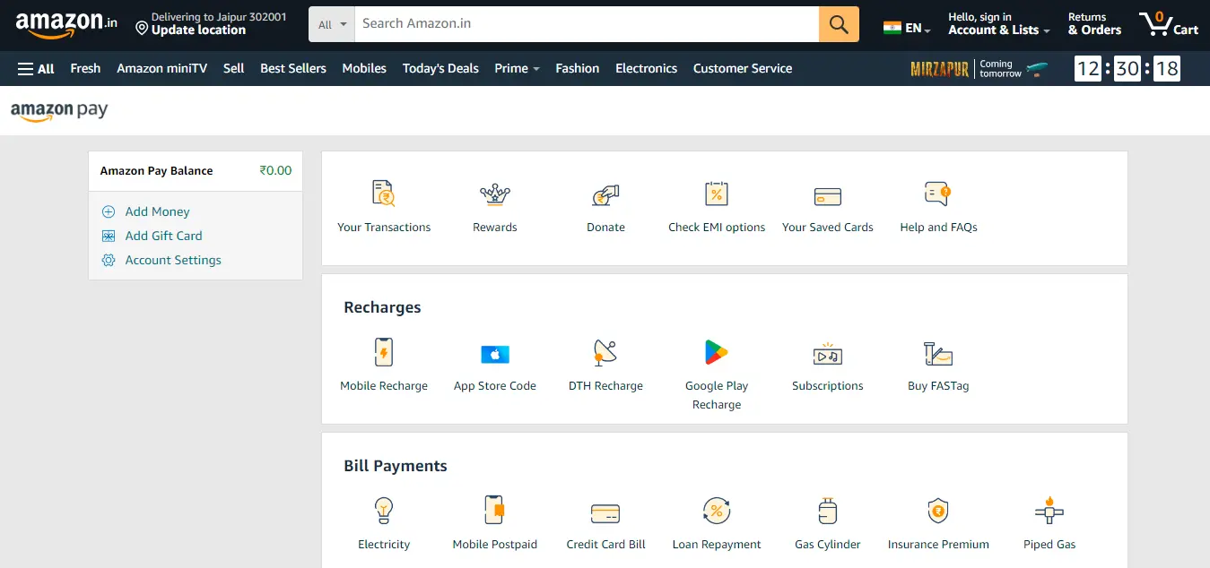Open the App Store Code icon
Viewport: 1210px width, 568px height.
[x=495, y=354]
